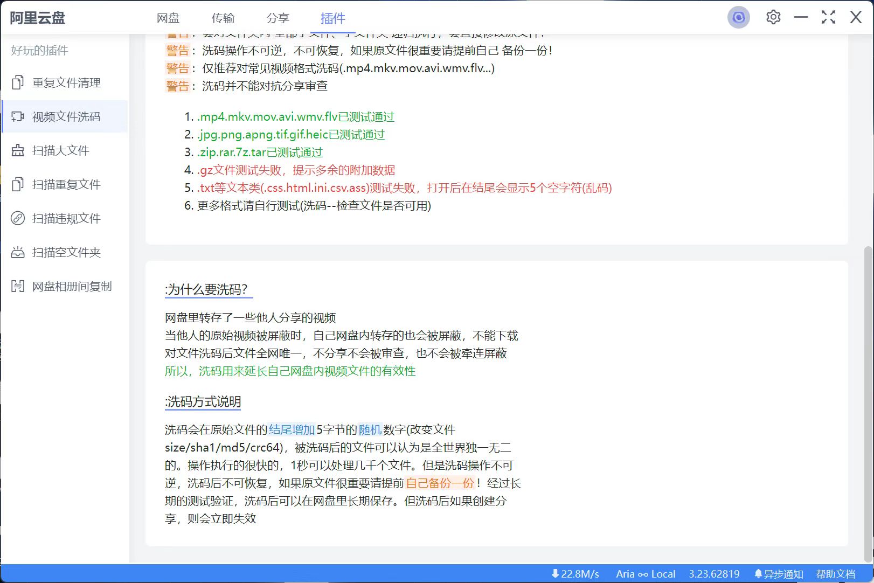Click the .mp4.mkv.mov.avi.wmv.flv已测试通过 line
The width and height of the screenshot is (874, 583).
296,117
